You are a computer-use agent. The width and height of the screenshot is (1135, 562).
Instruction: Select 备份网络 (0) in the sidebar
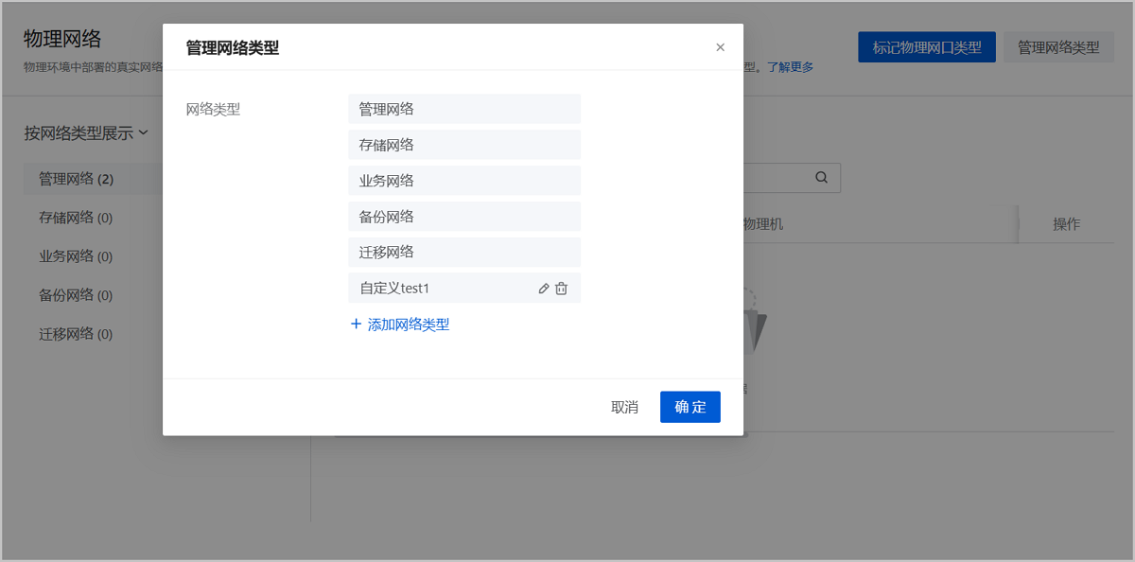76,295
